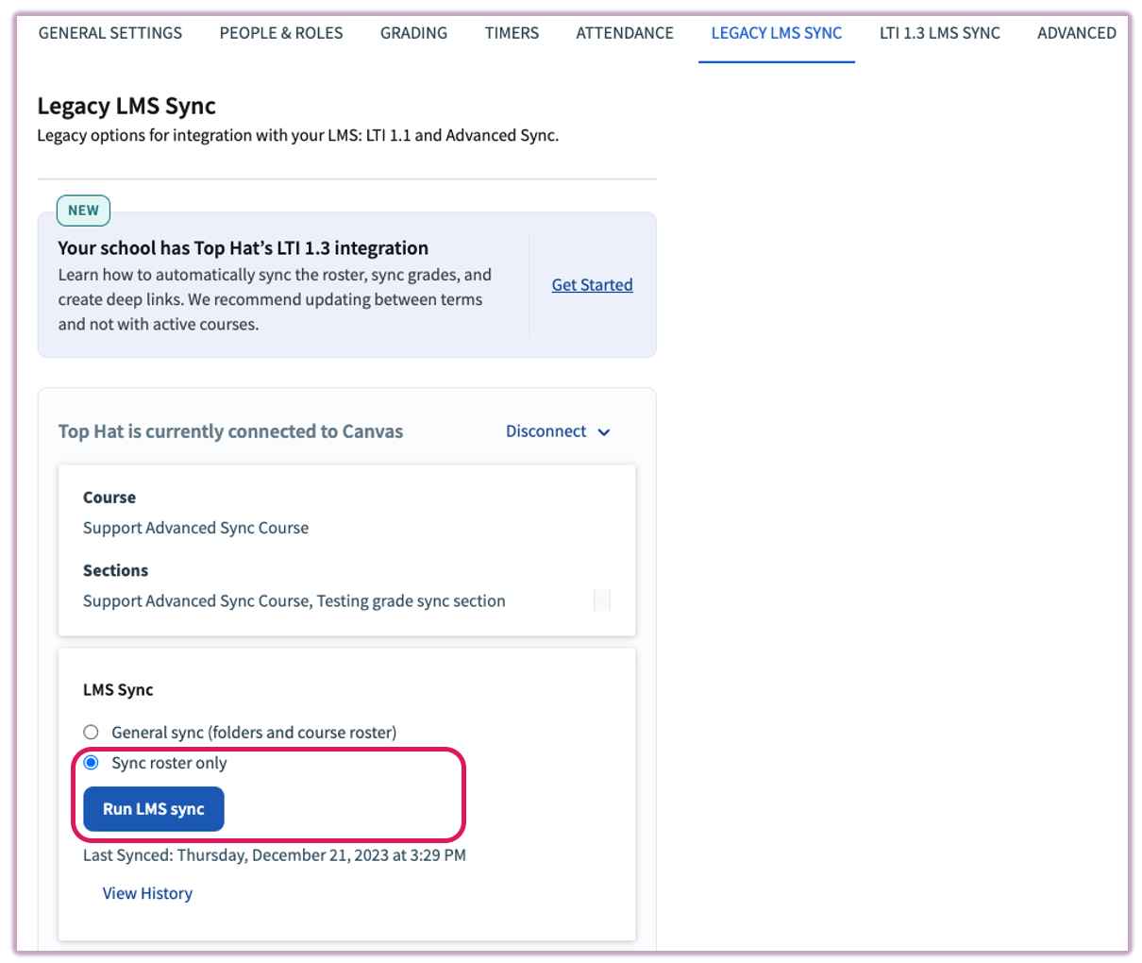Image resolution: width=1142 pixels, height=963 pixels.
Task: Click the Get Started link
Action: (592, 285)
